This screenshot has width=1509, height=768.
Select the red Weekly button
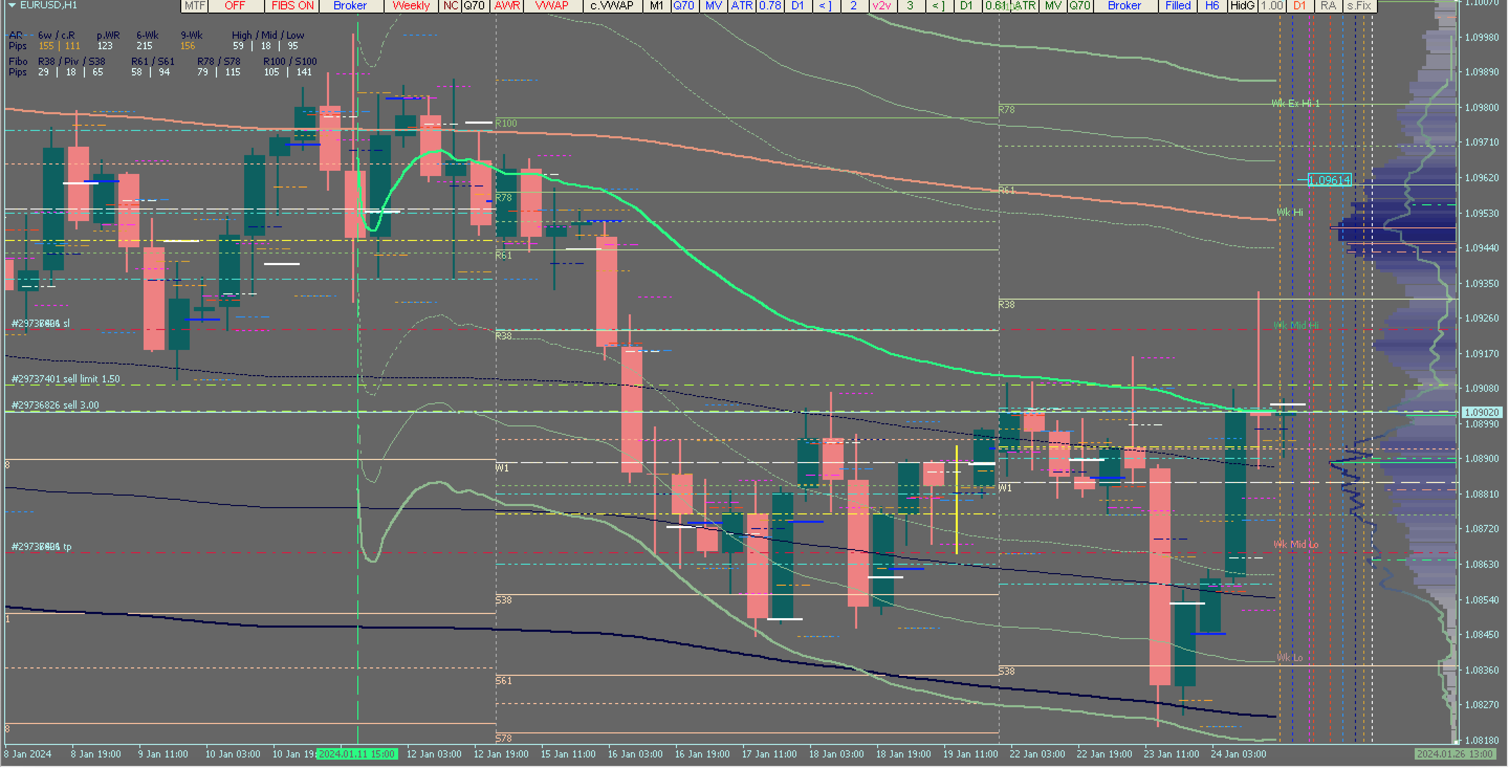(411, 6)
